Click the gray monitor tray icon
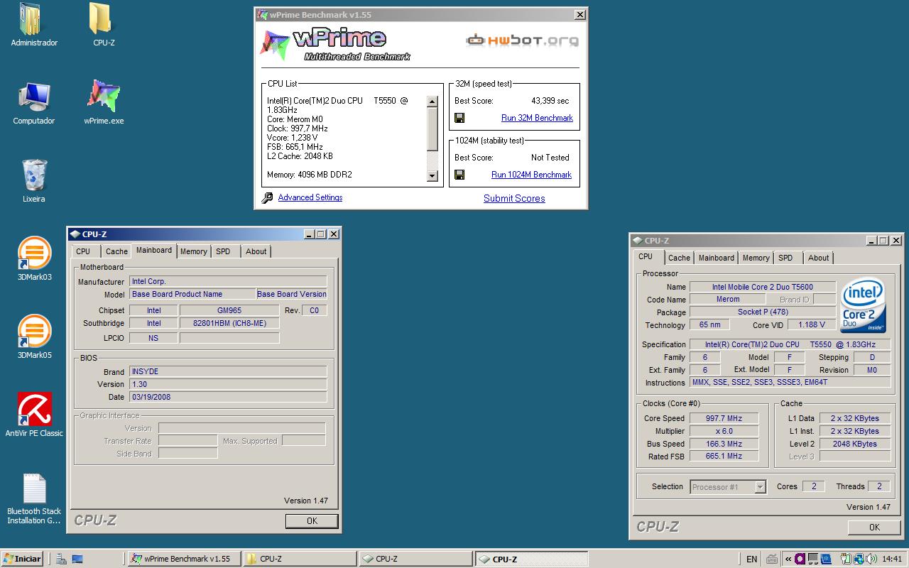 click(x=813, y=559)
